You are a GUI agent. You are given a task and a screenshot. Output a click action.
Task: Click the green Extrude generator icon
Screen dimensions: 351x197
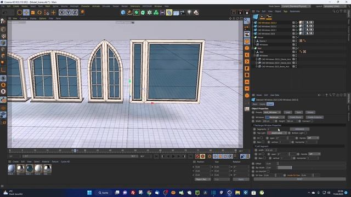tap(143, 13)
